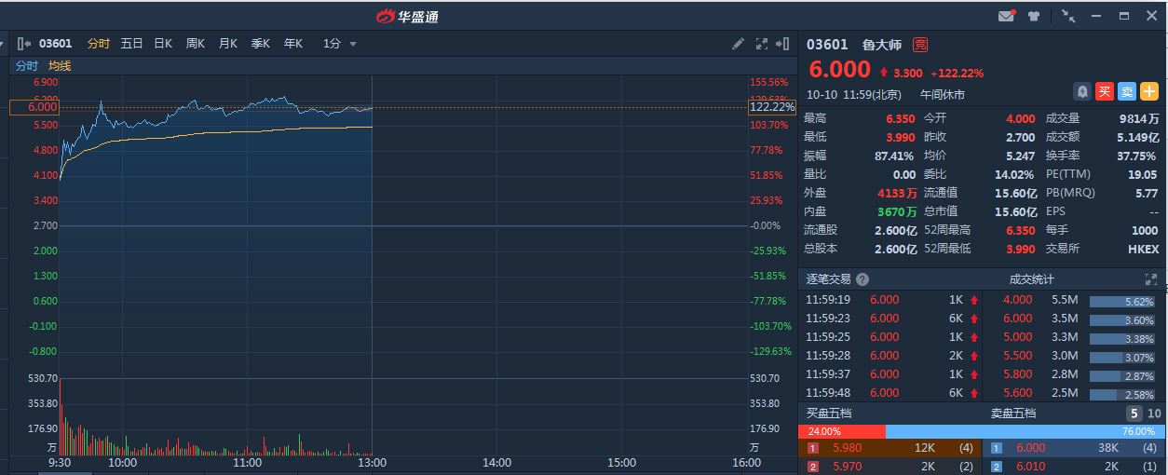Expand chart to fullscreen
Image resolution: width=1168 pixels, height=475 pixels.
tap(761, 44)
